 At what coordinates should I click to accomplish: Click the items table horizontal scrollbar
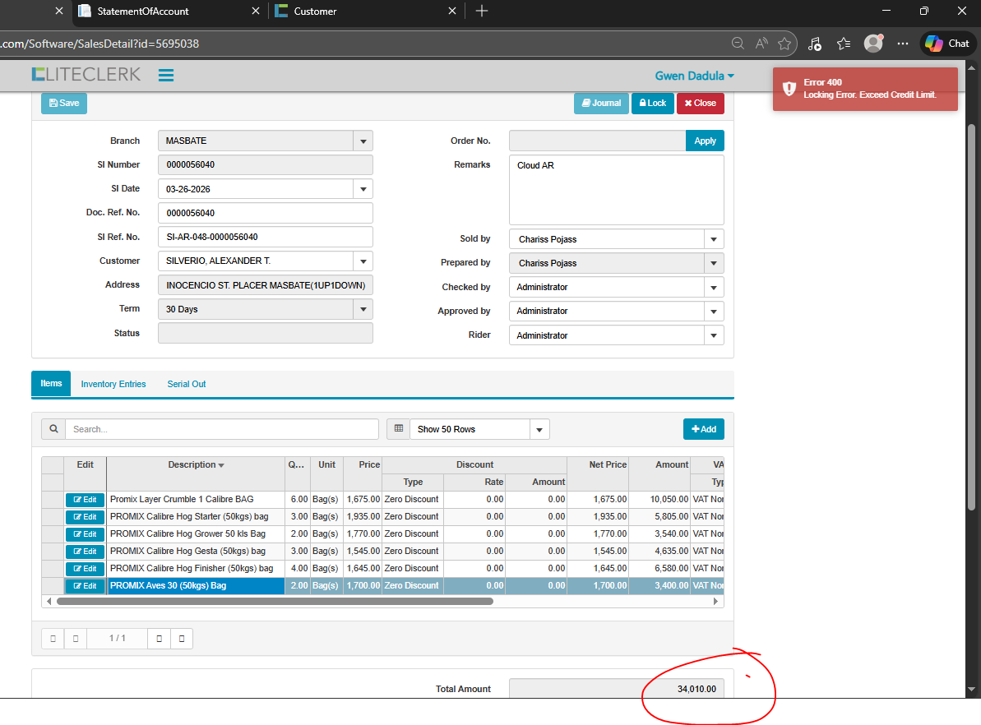[x=275, y=602]
